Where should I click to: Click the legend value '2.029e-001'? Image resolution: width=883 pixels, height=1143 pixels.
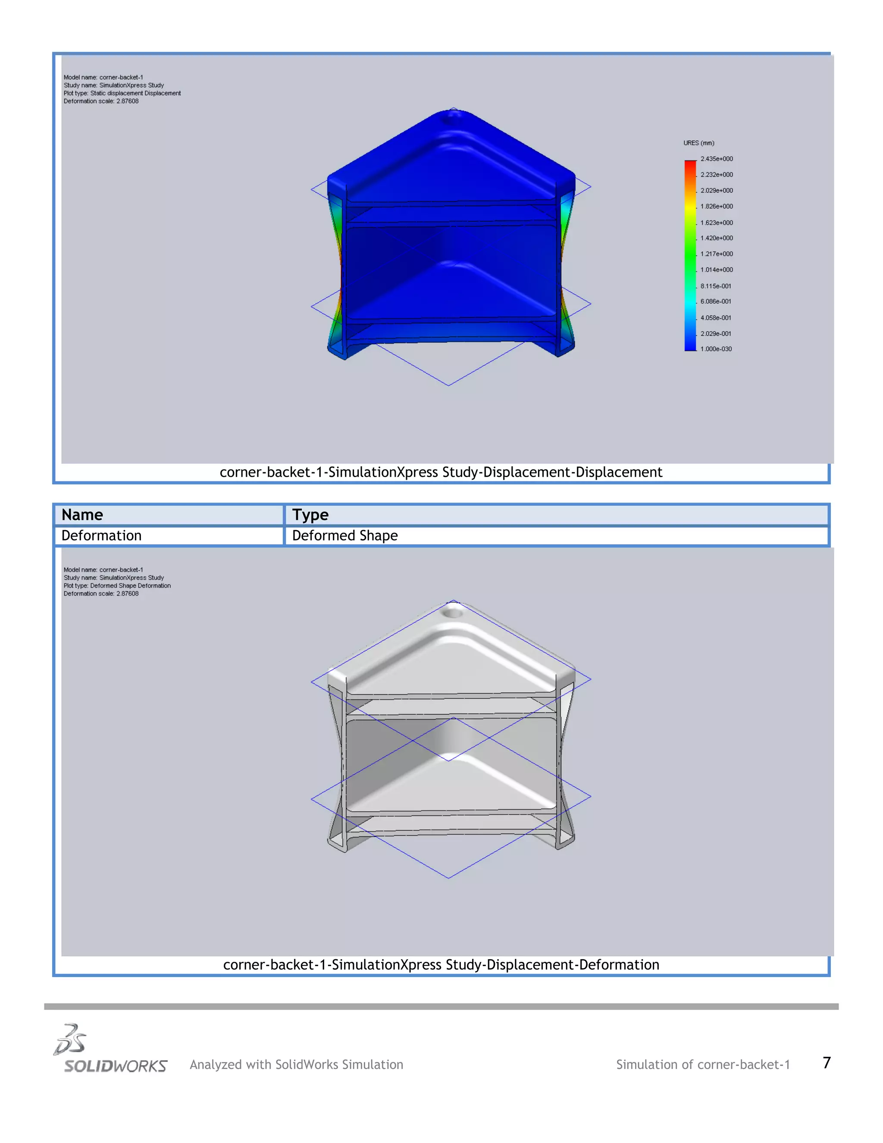[716, 333]
